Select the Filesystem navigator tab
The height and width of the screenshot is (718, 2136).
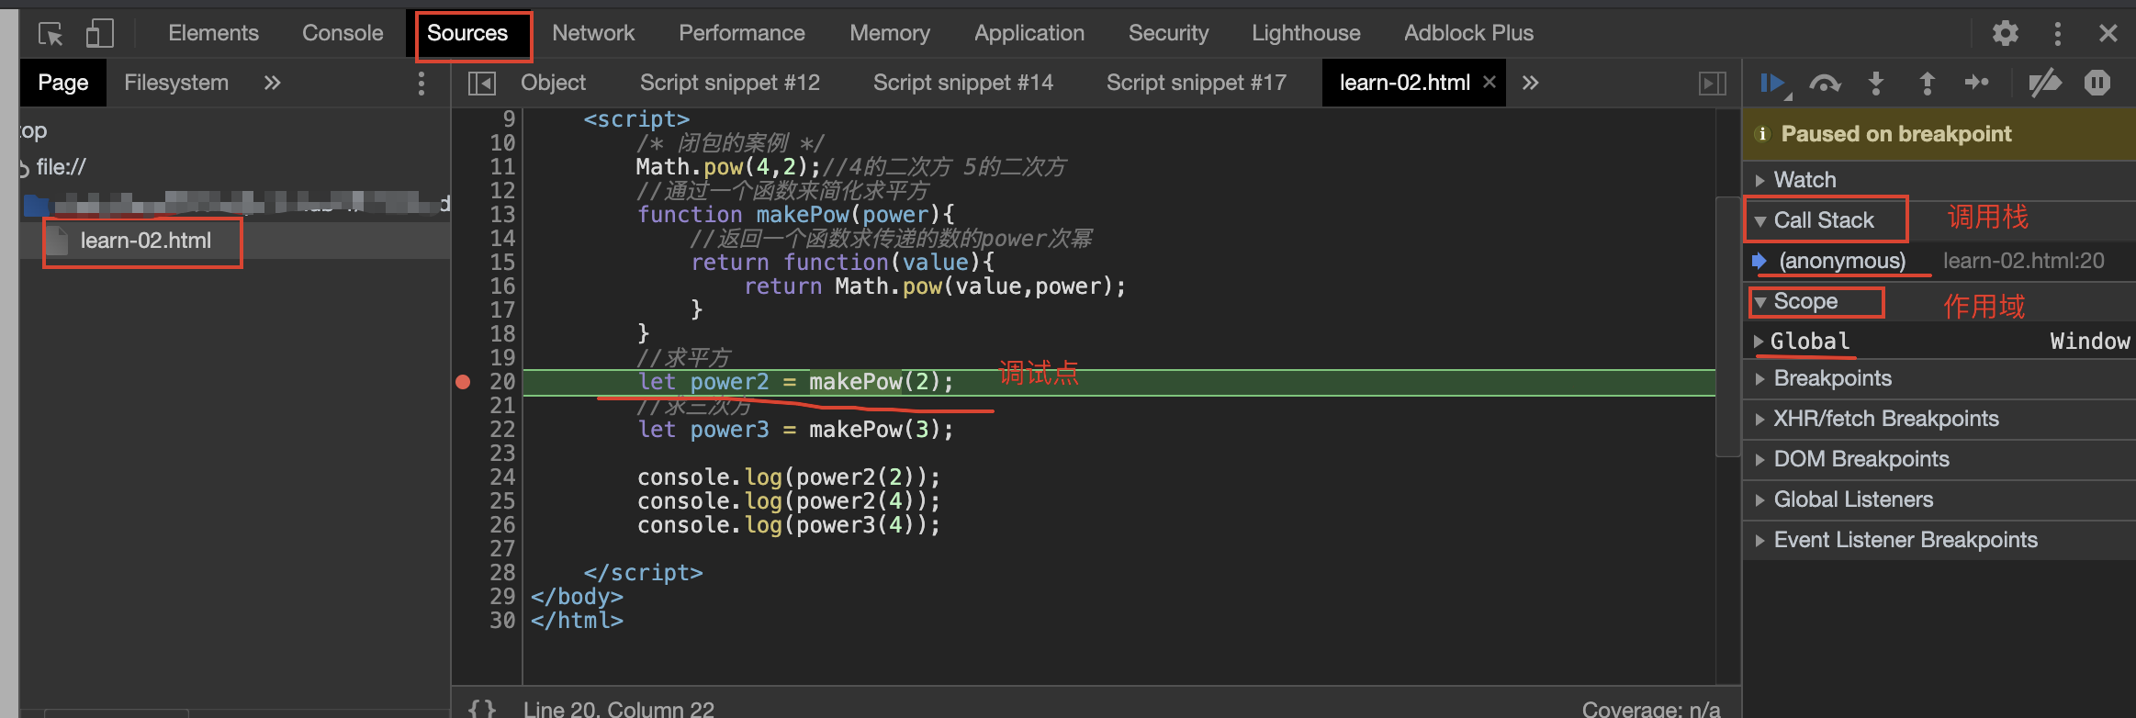(176, 83)
